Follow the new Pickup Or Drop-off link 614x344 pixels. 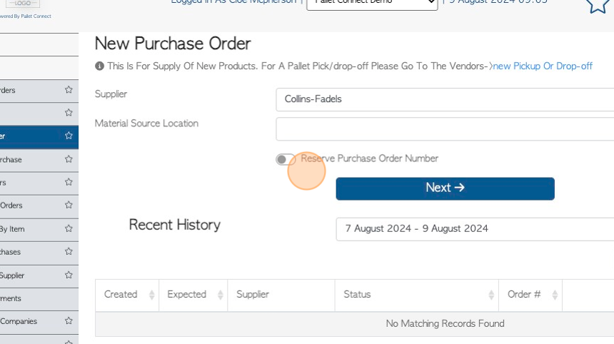point(543,66)
